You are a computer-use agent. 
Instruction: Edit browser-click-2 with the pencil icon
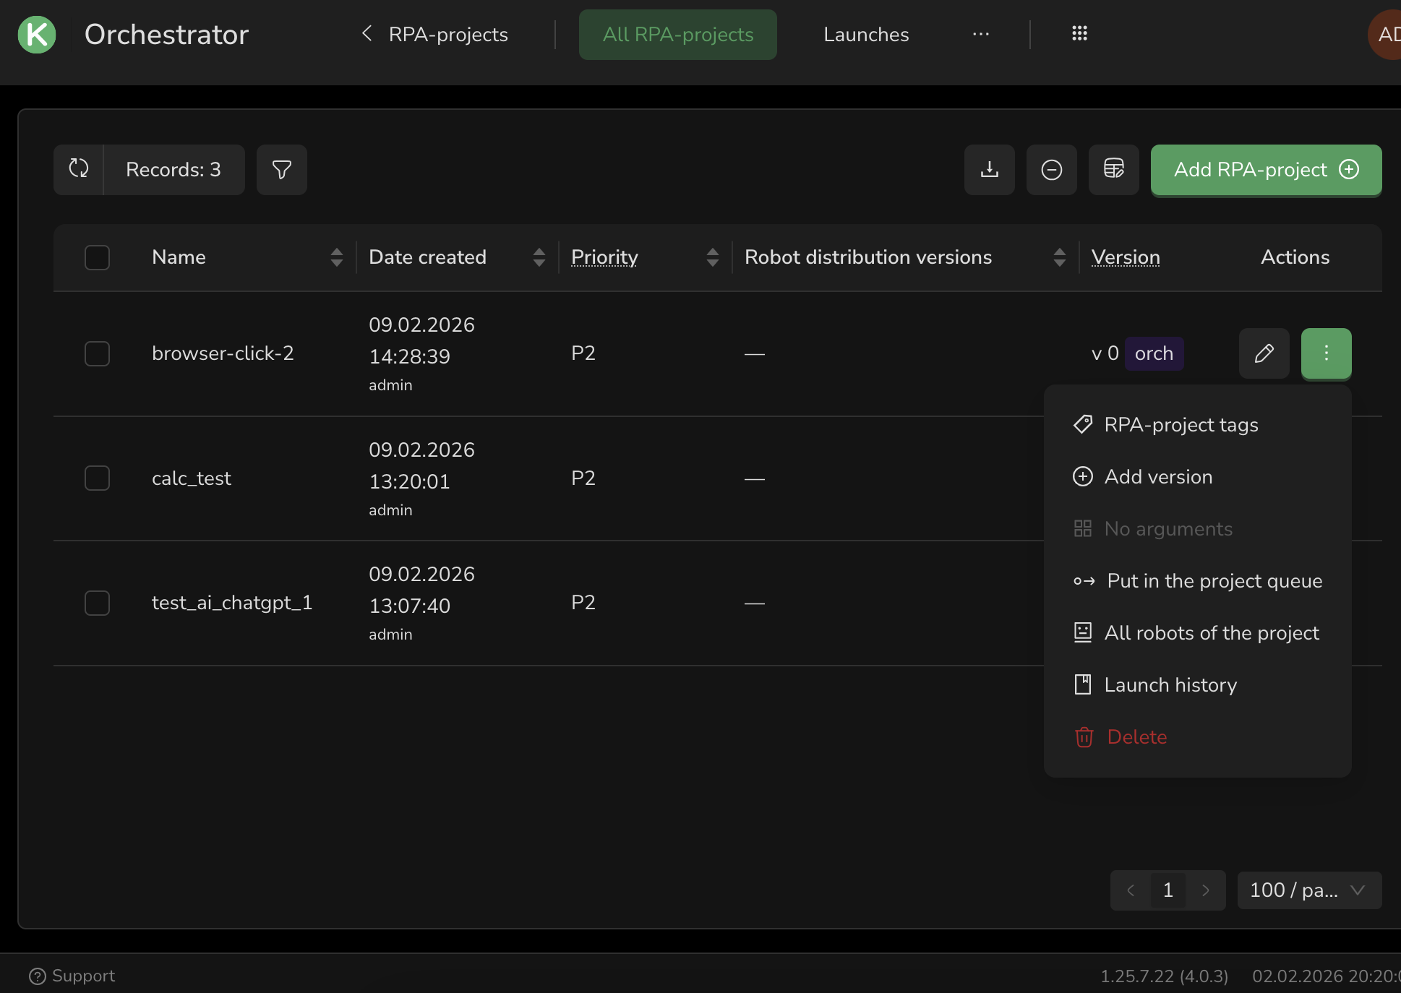[1264, 353]
